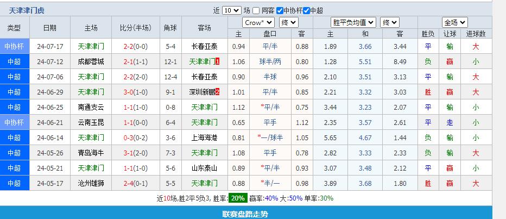Image resolution: width=506 pixels, height=219 pixels.
Task: Click the 天津津门虎 team title
Action: click(27, 10)
